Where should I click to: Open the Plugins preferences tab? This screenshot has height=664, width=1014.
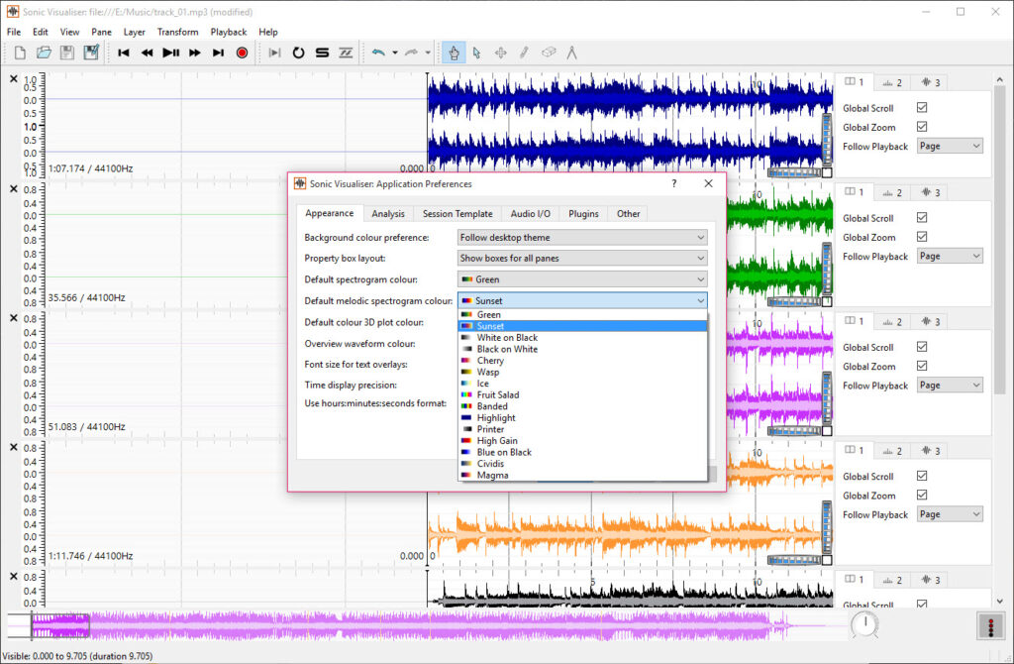[583, 213]
